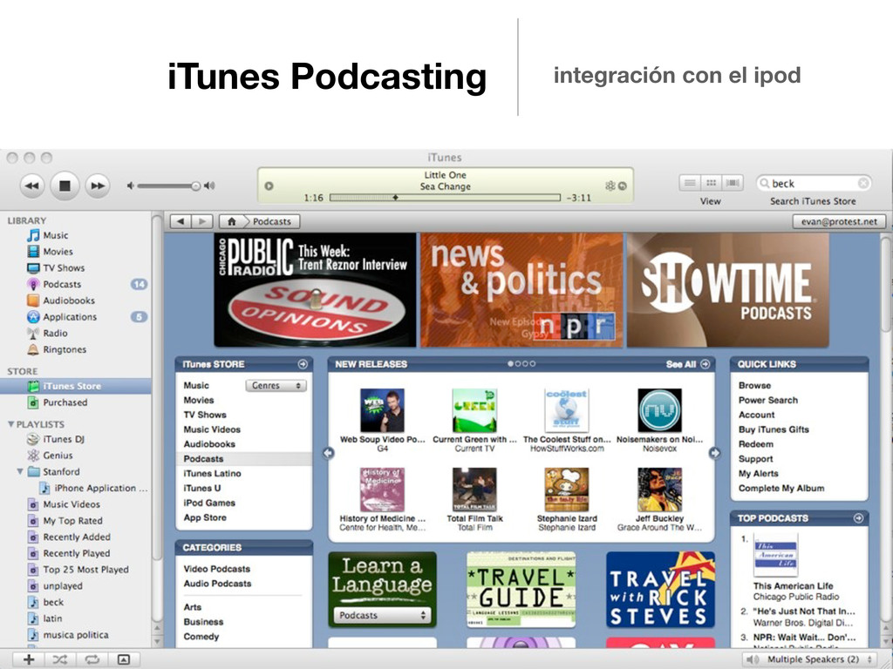This screenshot has width=893, height=669.
Task: Select Music Videos in store menu
Action: pyautogui.click(x=212, y=429)
